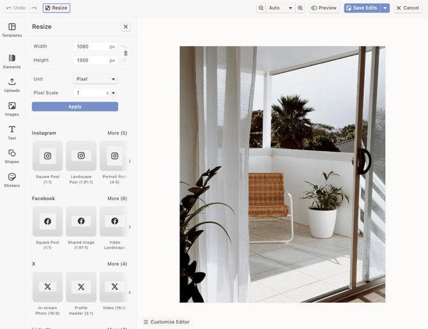
Task: Zoom out with the magnifier minus icon
Action: click(261, 8)
